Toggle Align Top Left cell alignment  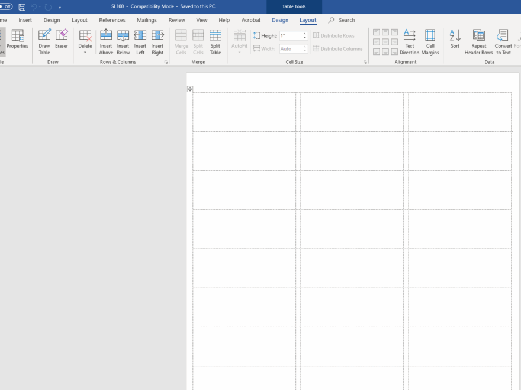click(x=377, y=31)
